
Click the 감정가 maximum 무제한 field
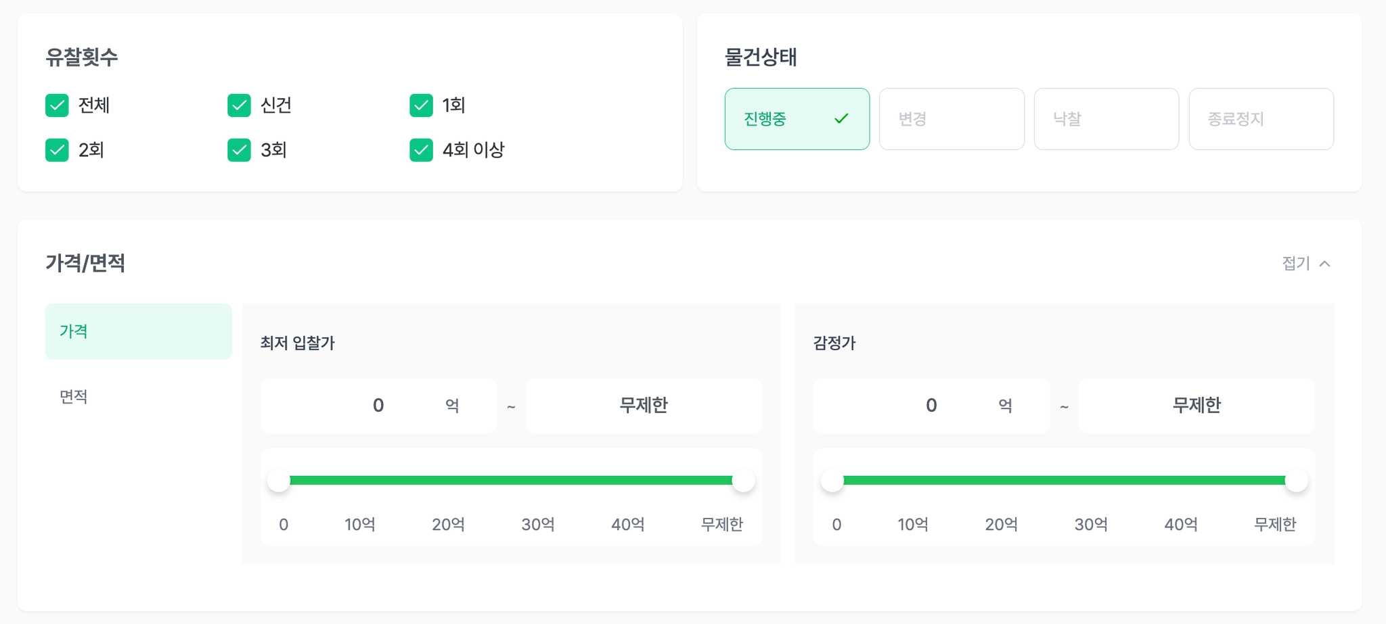point(1196,406)
